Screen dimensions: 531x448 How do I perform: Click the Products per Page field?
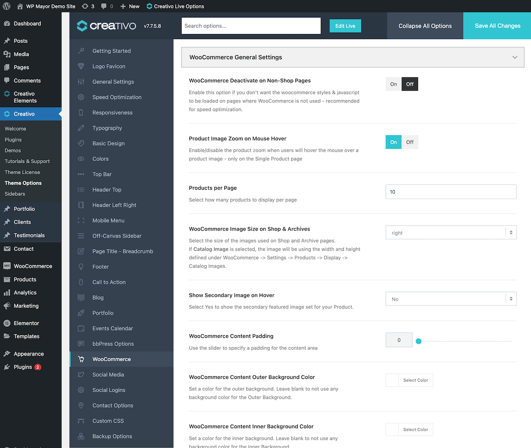click(x=451, y=191)
